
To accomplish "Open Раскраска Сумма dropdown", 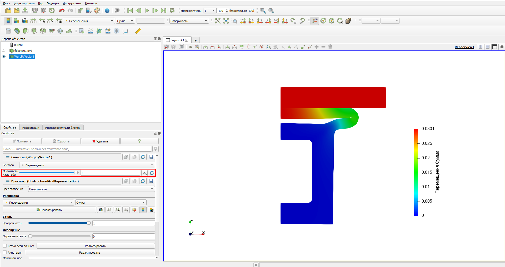I will [111, 202].
